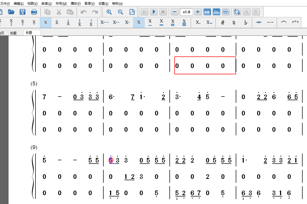Save the score with the floppy disk icon
307x204 pixels.
tap(23, 12)
